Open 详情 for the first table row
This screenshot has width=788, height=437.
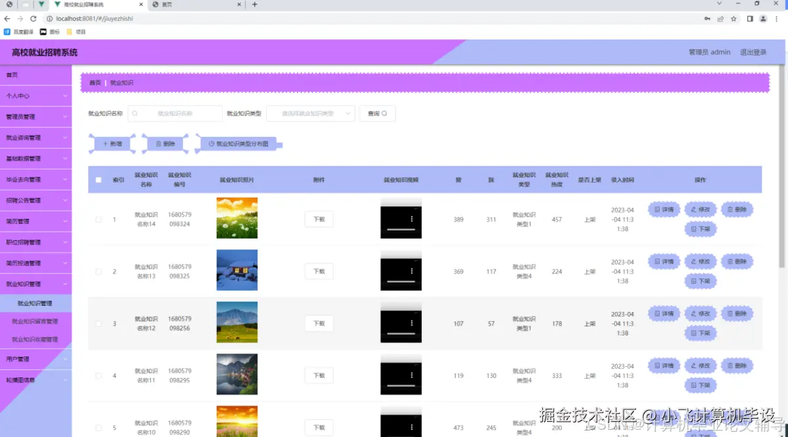pyautogui.click(x=664, y=209)
